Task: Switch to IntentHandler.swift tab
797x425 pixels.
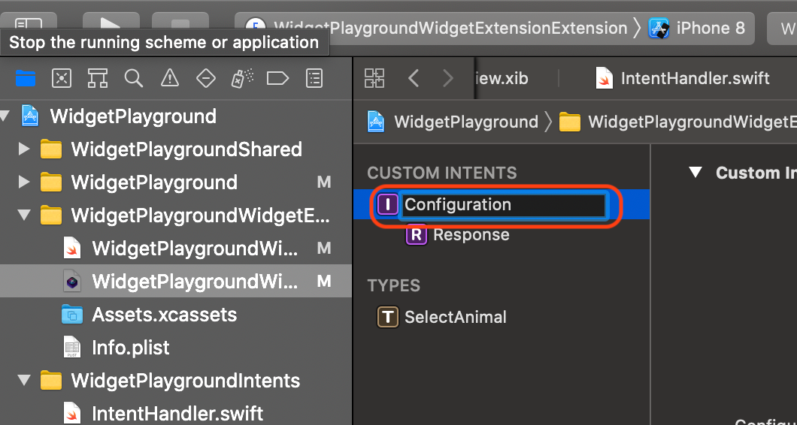Action: [x=683, y=78]
